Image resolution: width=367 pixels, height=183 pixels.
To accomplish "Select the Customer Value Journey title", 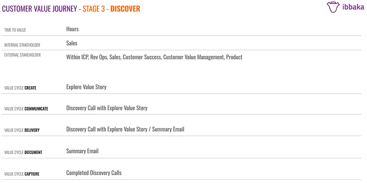I will click(39, 9).
